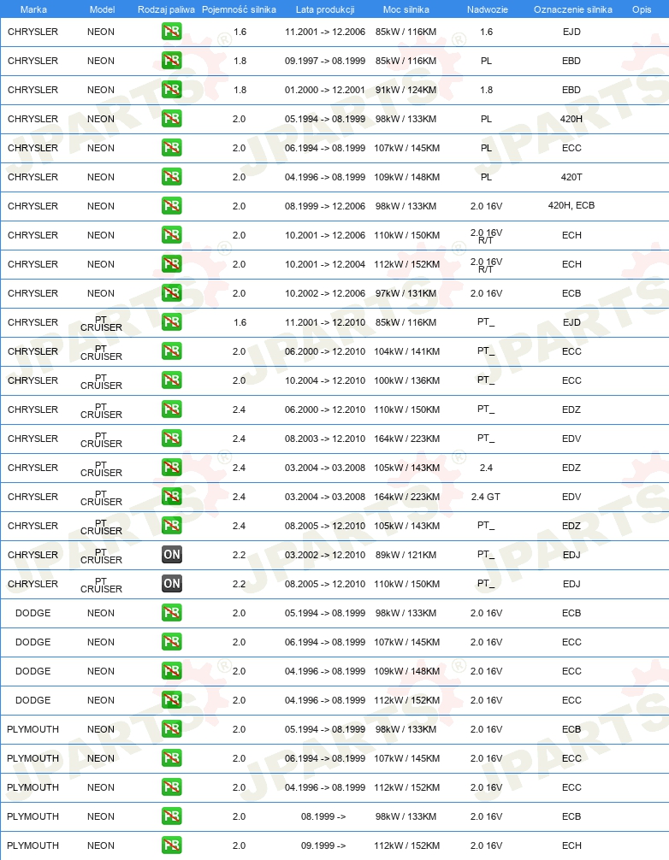Click diesel ON icon for 89kW PT Cruiser
This screenshot has height=860, width=669.
point(172,555)
